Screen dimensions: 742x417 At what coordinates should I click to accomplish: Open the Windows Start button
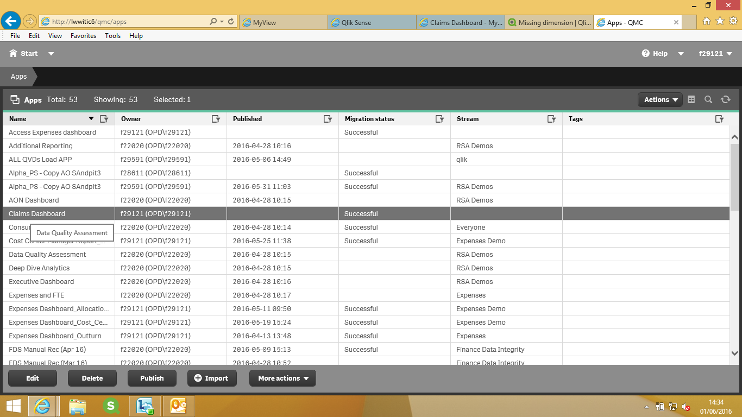coord(13,406)
